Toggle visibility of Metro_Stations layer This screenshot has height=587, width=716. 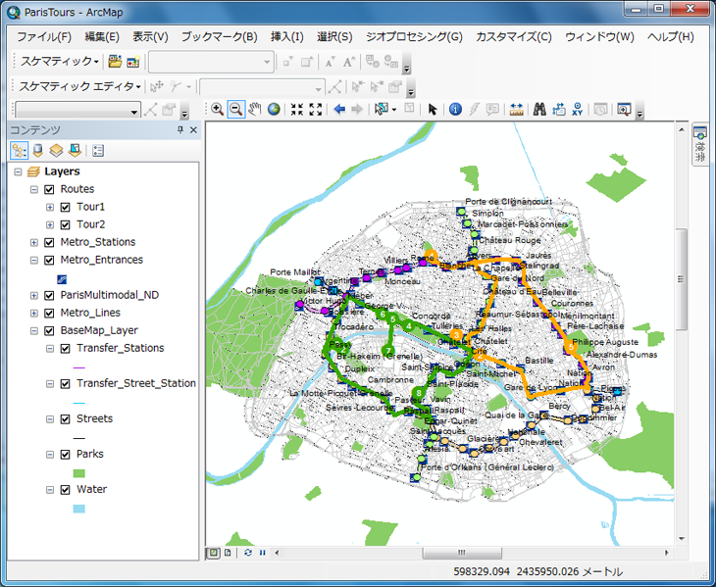(49, 242)
